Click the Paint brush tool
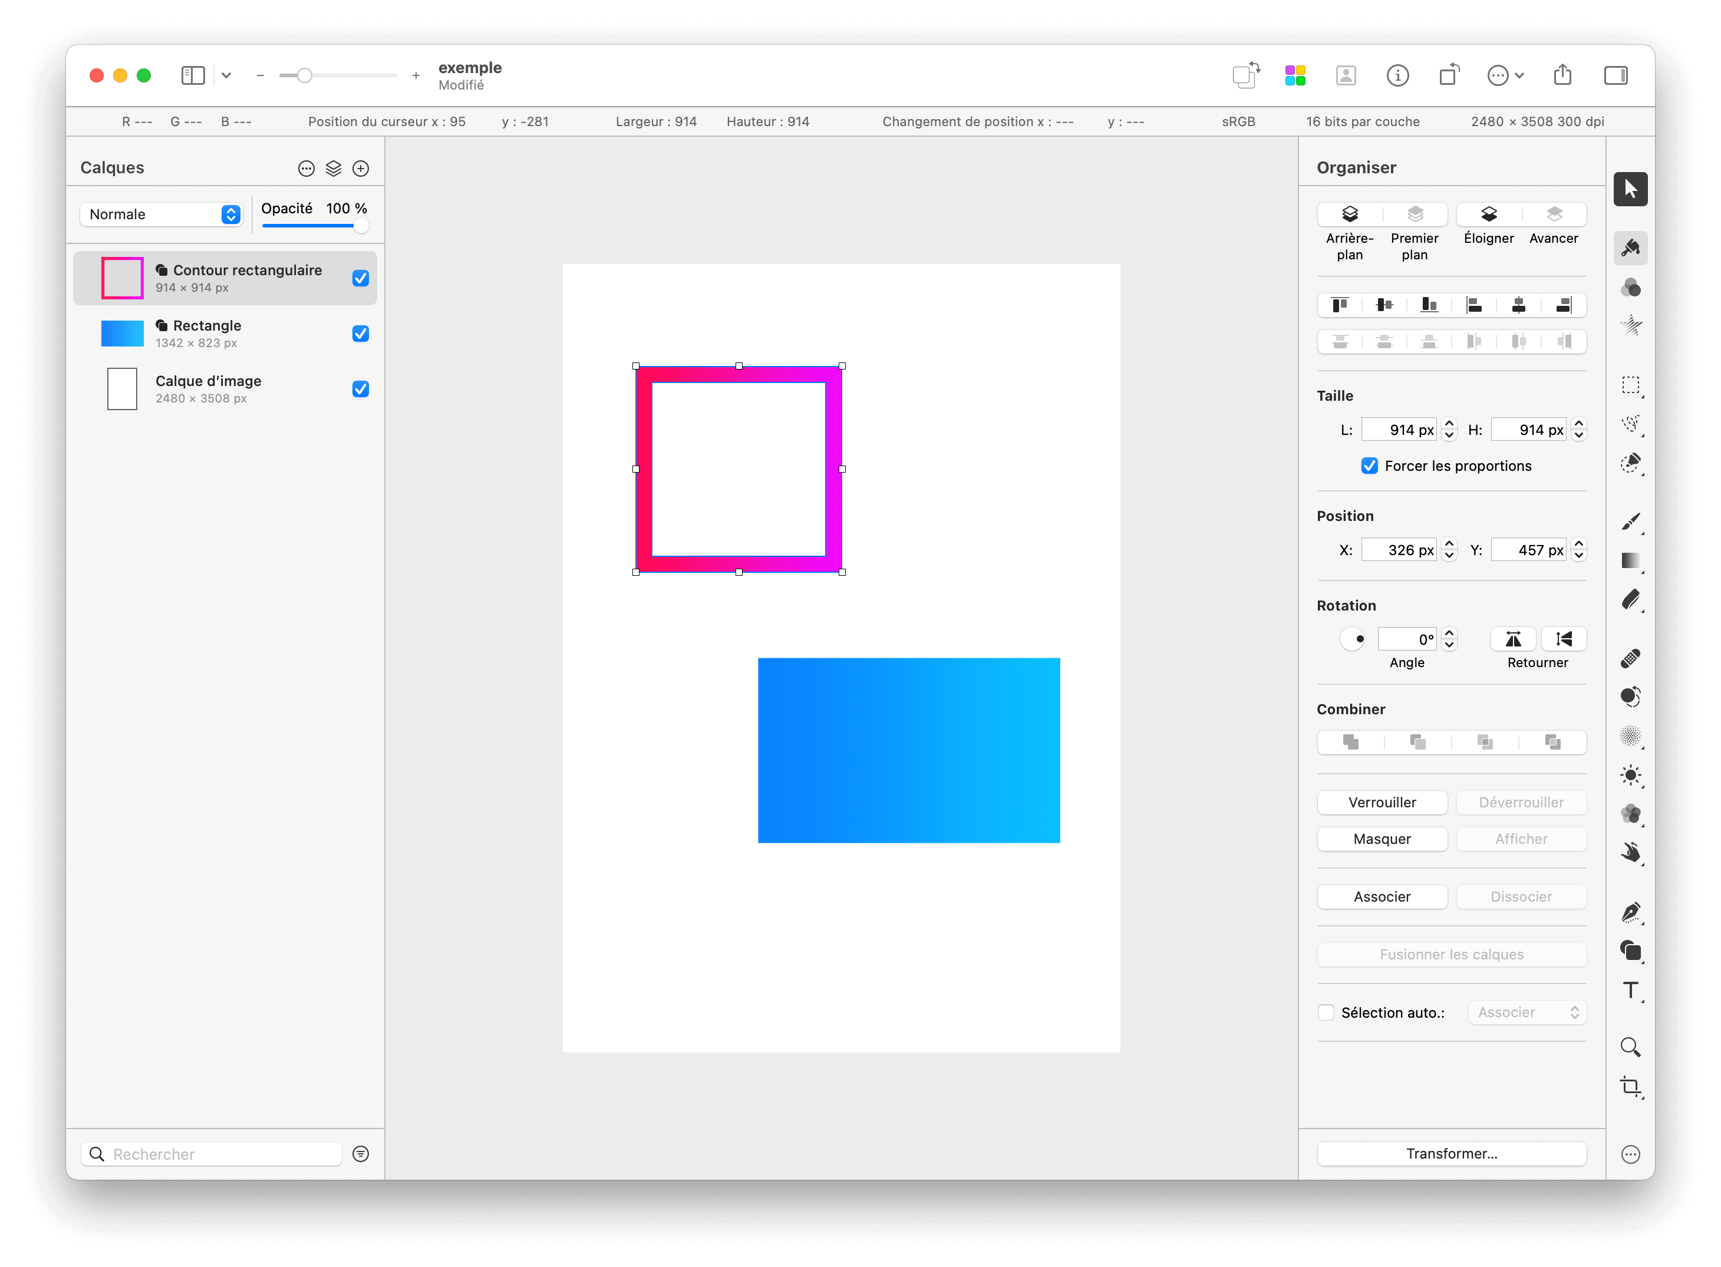This screenshot has width=1721, height=1267. click(1630, 522)
